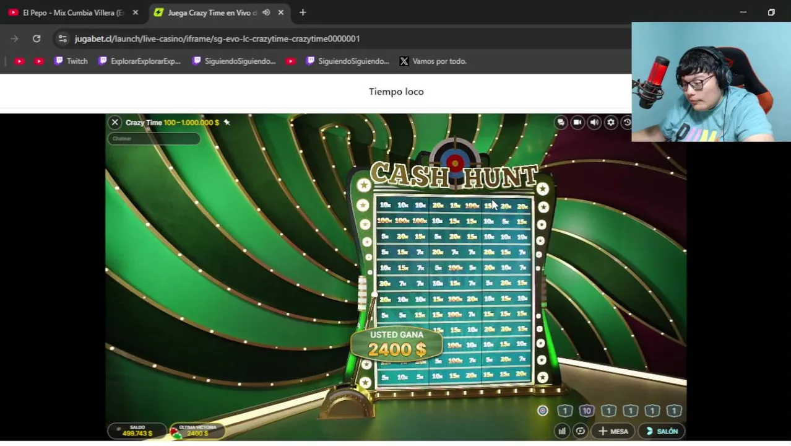
Task: Open the Twitch bookmark
Action: tap(71, 61)
